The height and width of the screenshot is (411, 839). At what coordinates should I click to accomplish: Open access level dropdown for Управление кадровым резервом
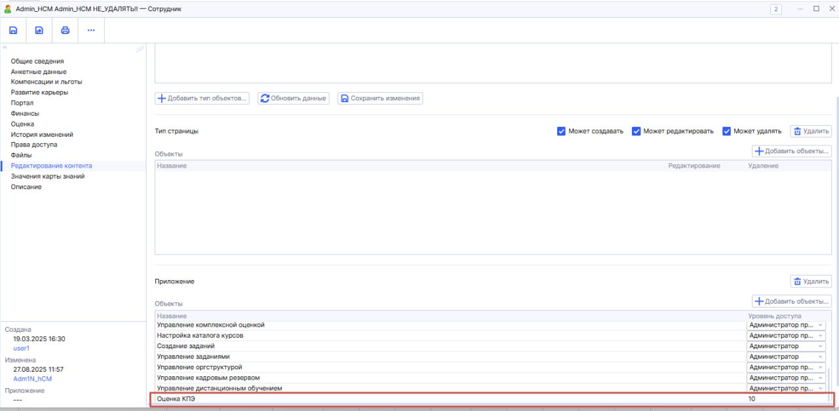coord(820,378)
